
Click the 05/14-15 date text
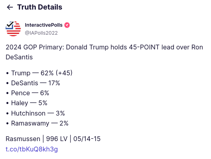coord(87,139)
